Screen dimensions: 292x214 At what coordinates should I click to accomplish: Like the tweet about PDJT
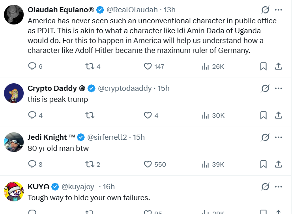click(x=148, y=66)
